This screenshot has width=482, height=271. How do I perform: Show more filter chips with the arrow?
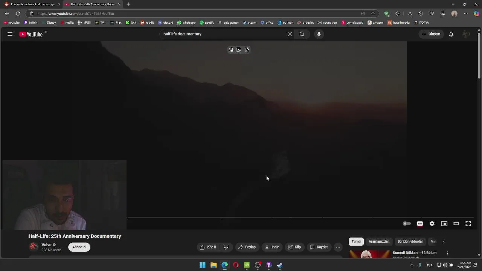[443, 242]
